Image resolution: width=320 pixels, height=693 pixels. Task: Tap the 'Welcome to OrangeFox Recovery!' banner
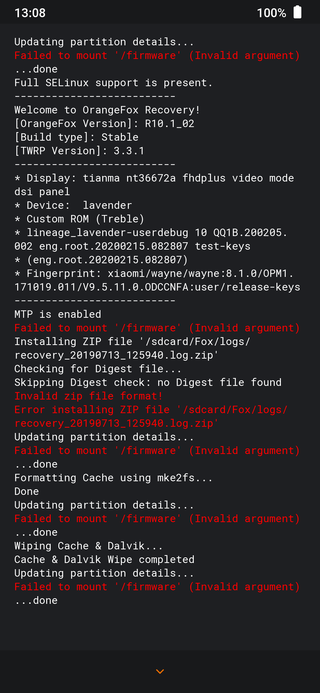[x=107, y=110]
